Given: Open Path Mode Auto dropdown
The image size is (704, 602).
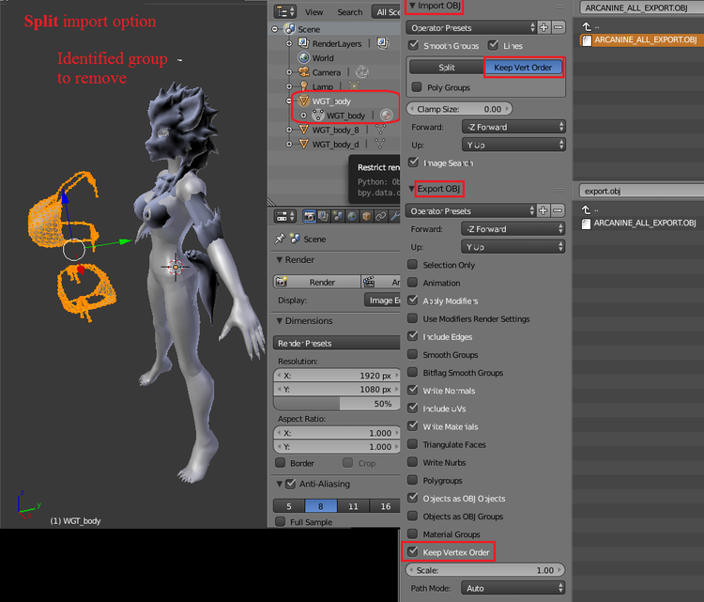Looking at the screenshot, I should (x=513, y=588).
